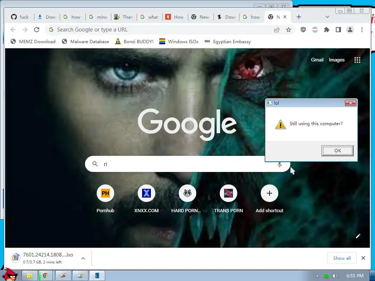The height and width of the screenshot is (281, 375).
Task: Open the striped pink-blue extension icon
Action: click(x=315, y=30)
